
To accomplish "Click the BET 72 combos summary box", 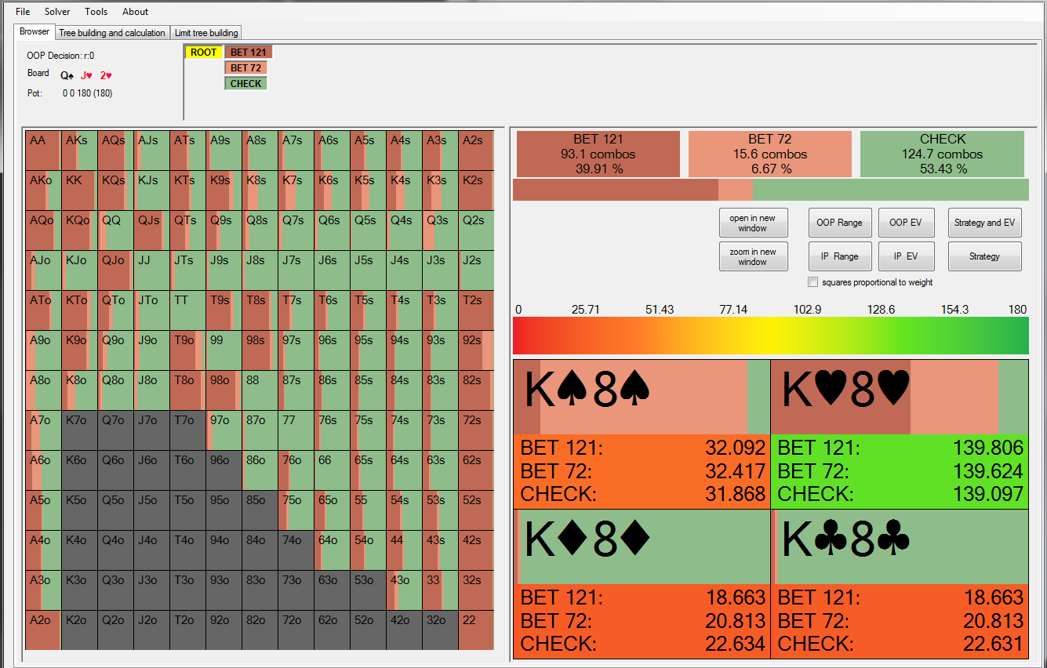I will pos(769,154).
